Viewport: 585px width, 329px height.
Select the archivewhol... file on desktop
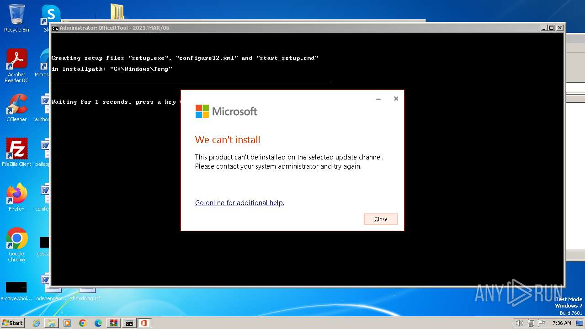[x=16, y=291]
